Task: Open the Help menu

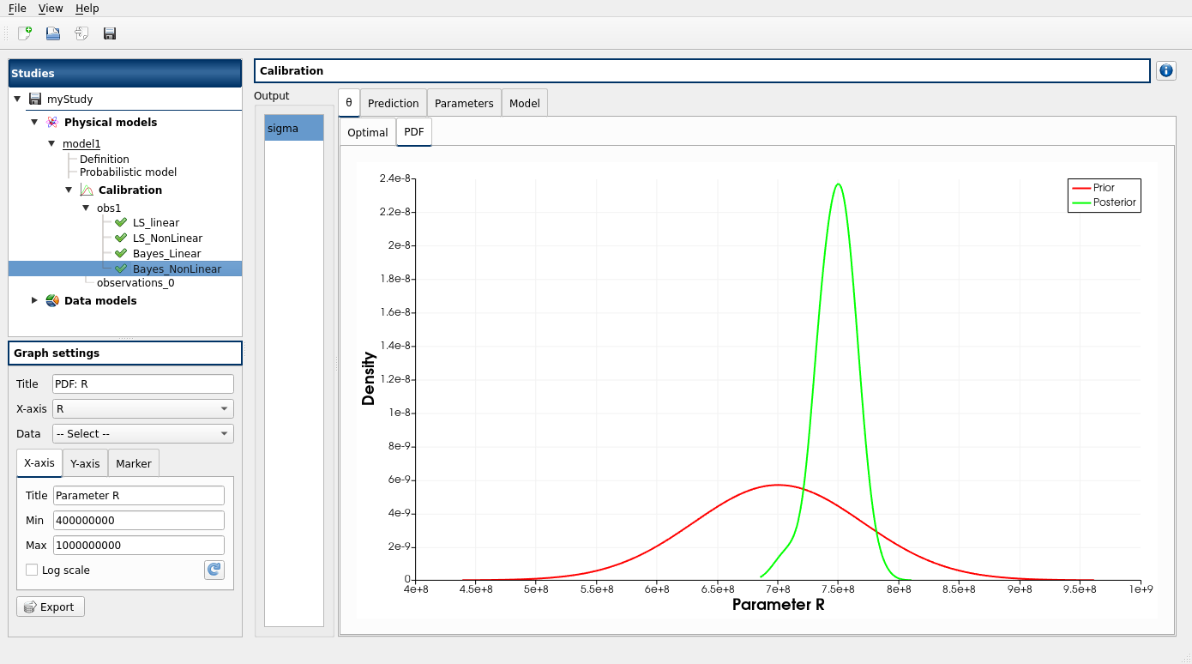Action: coord(87,8)
